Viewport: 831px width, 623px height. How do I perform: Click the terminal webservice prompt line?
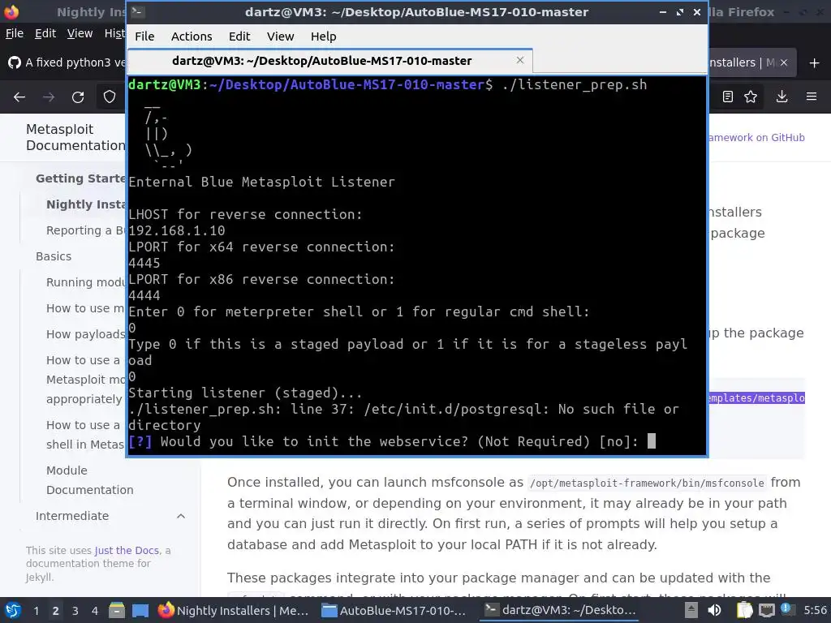pos(392,441)
